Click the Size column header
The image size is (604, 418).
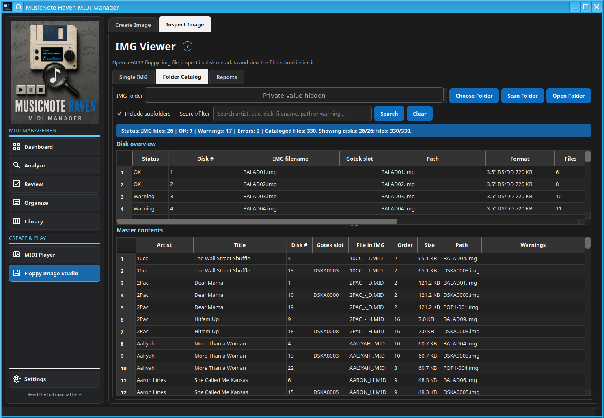(429, 245)
